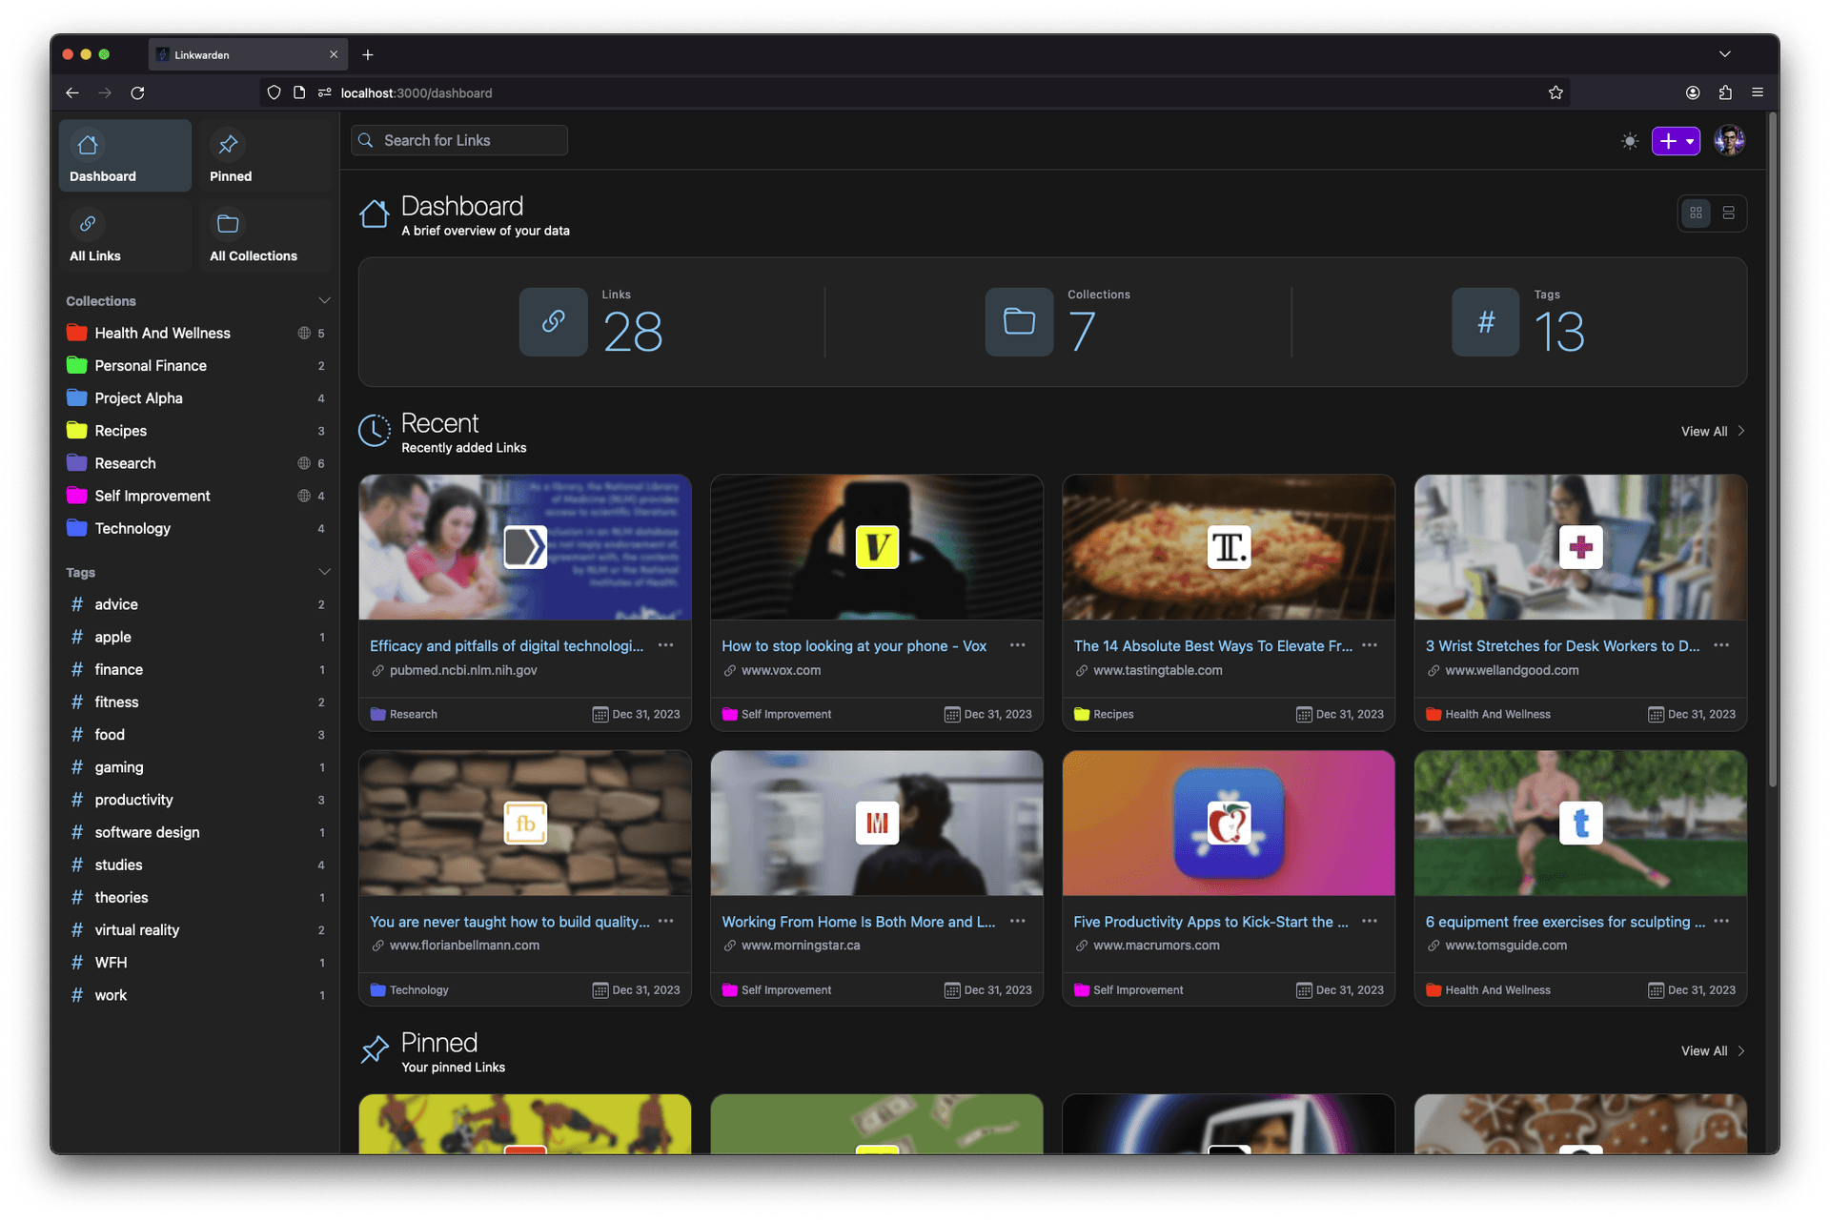Image resolution: width=1830 pixels, height=1221 pixels.
Task: Switch to the Linkwarden browser tab
Action: coord(229,54)
